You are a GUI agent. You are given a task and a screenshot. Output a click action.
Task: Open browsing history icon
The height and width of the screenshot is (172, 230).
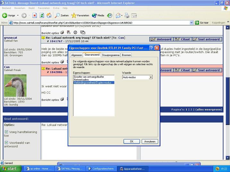[x=110, y=15]
